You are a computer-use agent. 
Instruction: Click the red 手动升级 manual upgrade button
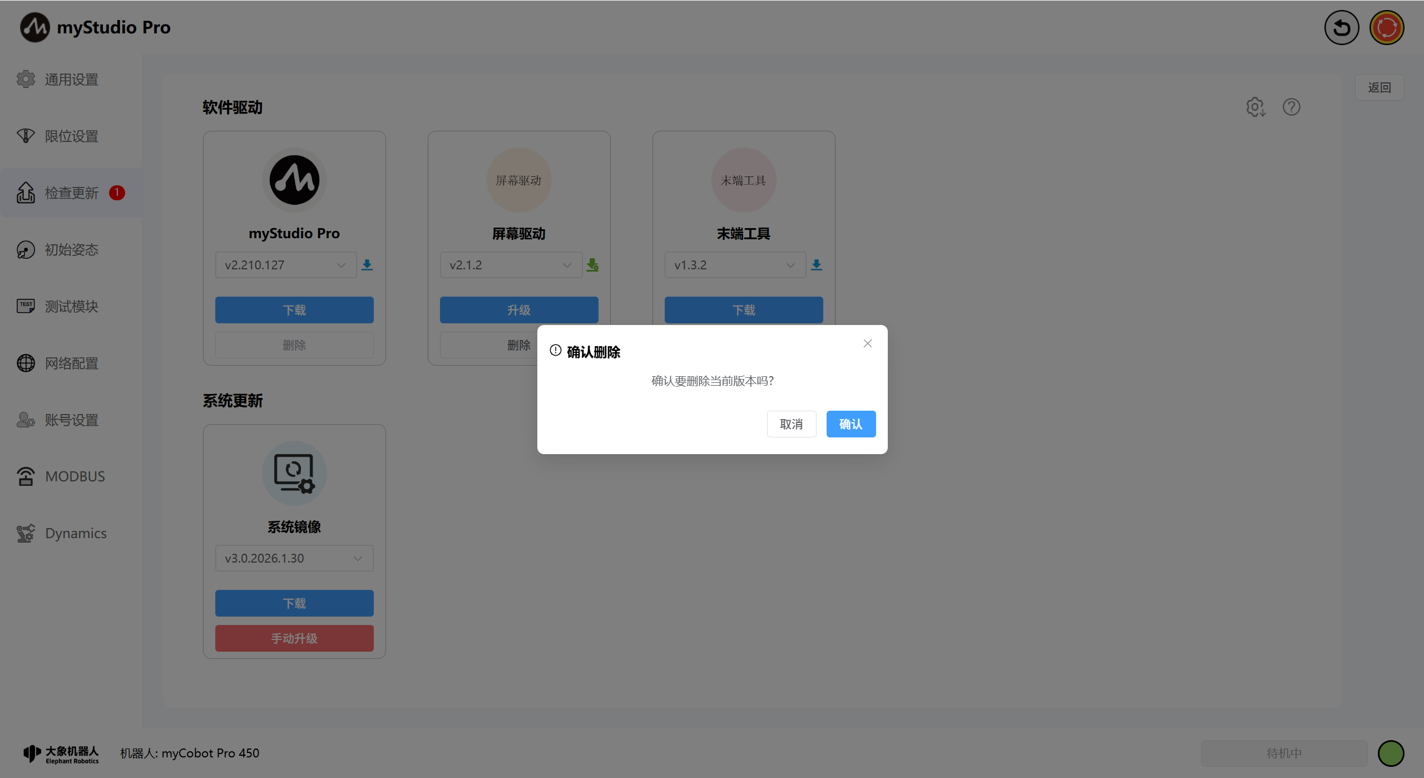[294, 638]
